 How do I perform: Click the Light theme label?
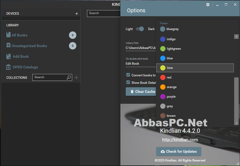[x=129, y=29]
